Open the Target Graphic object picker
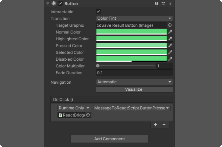Image resolution: width=222 pixels, height=147 pixels. (170, 25)
